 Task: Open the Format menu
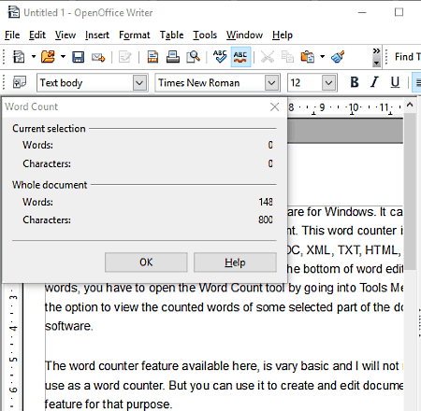tap(135, 35)
